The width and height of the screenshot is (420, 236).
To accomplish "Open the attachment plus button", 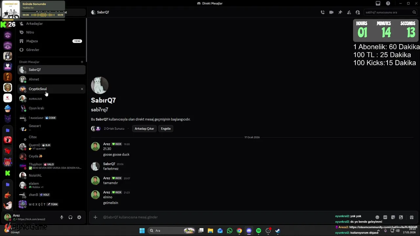I will (x=95, y=217).
